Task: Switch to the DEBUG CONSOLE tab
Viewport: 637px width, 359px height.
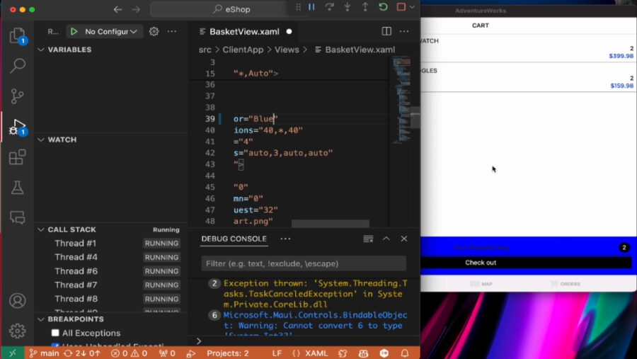Action: coord(234,239)
